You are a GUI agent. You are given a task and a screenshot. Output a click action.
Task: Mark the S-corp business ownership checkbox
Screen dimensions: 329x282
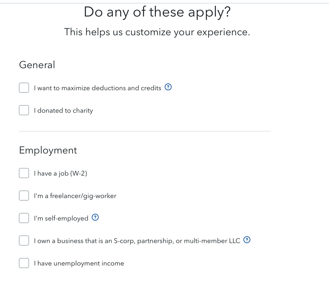pyautogui.click(x=24, y=241)
